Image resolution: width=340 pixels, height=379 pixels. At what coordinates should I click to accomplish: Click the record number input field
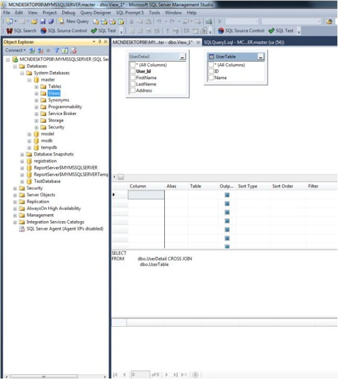point(140,375)
